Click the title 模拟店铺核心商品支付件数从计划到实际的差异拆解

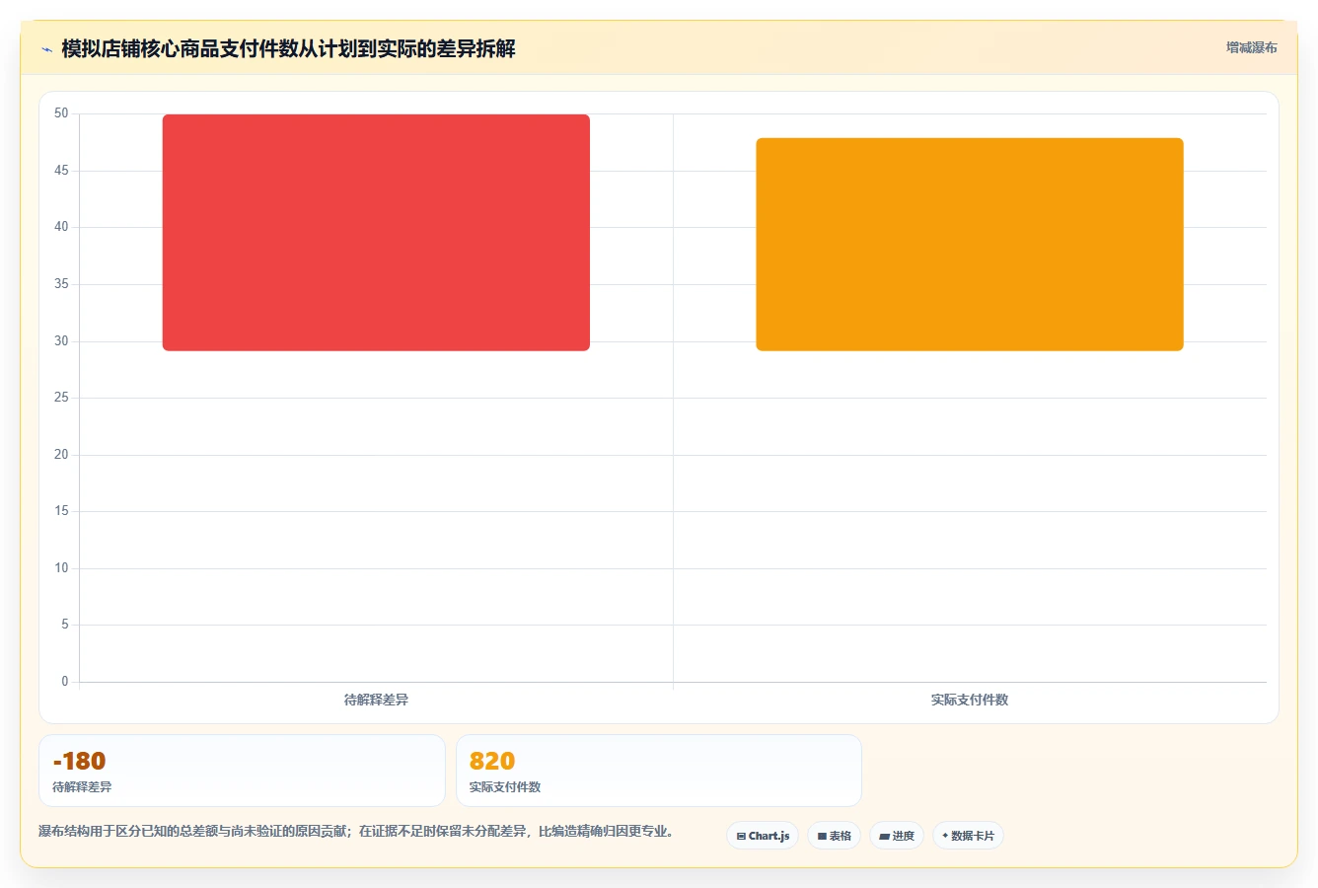pos(288,49)
